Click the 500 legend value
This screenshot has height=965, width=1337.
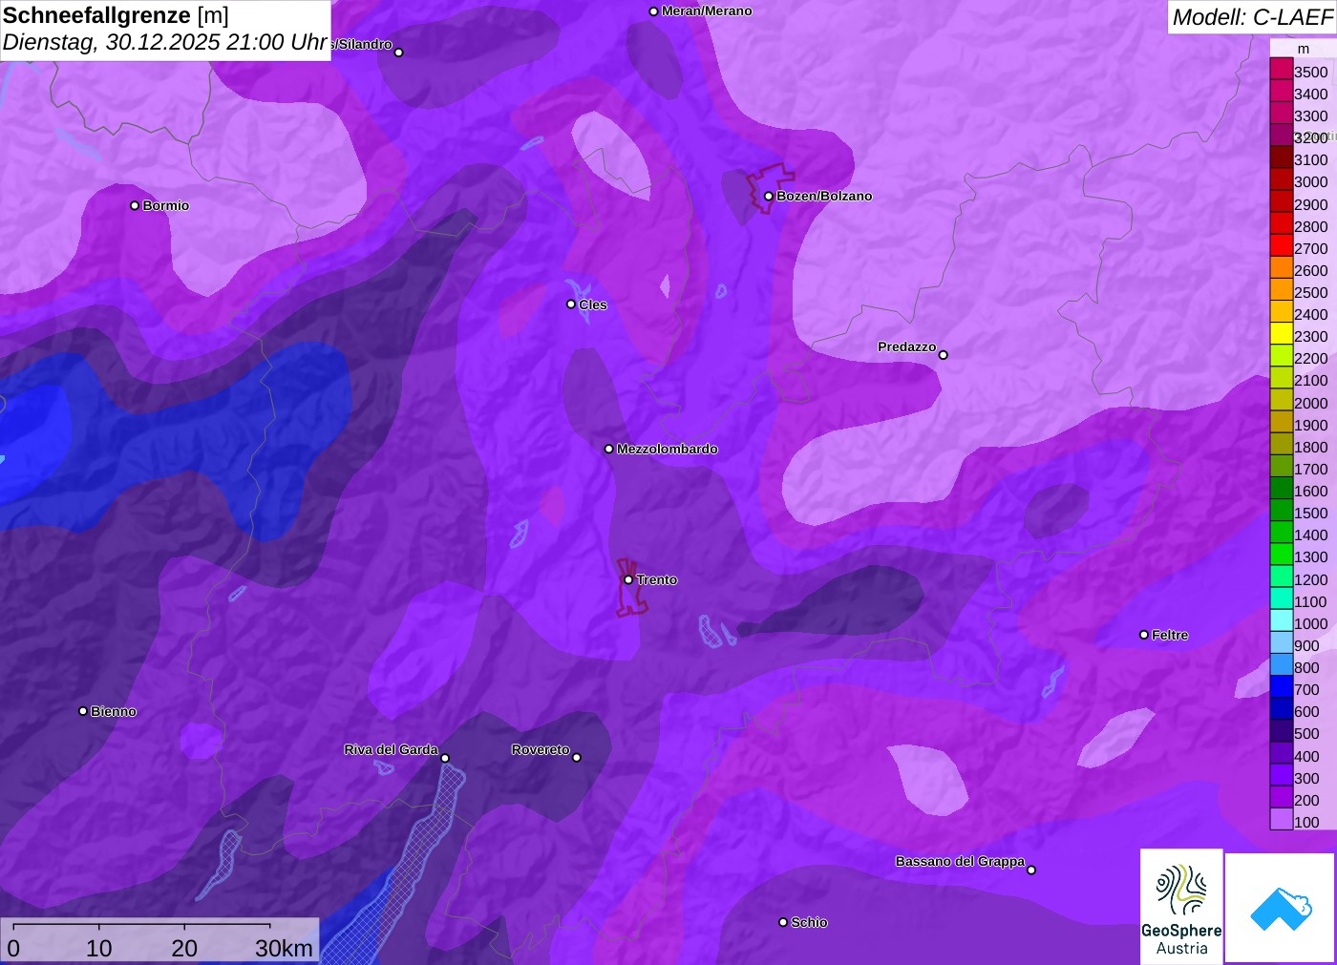(1306, 733)
